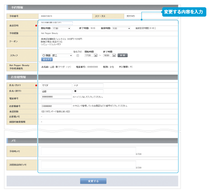Click the 来店日時 date input field
The height and width of the screenshot is (192, 210).
click(57, 23)
